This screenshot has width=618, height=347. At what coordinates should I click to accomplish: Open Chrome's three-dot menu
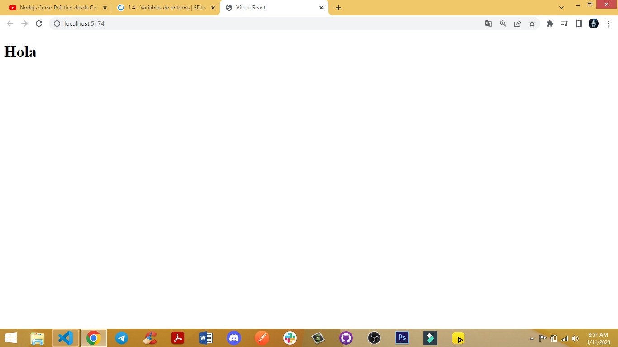pyautogui.click(x=608, y=23)
